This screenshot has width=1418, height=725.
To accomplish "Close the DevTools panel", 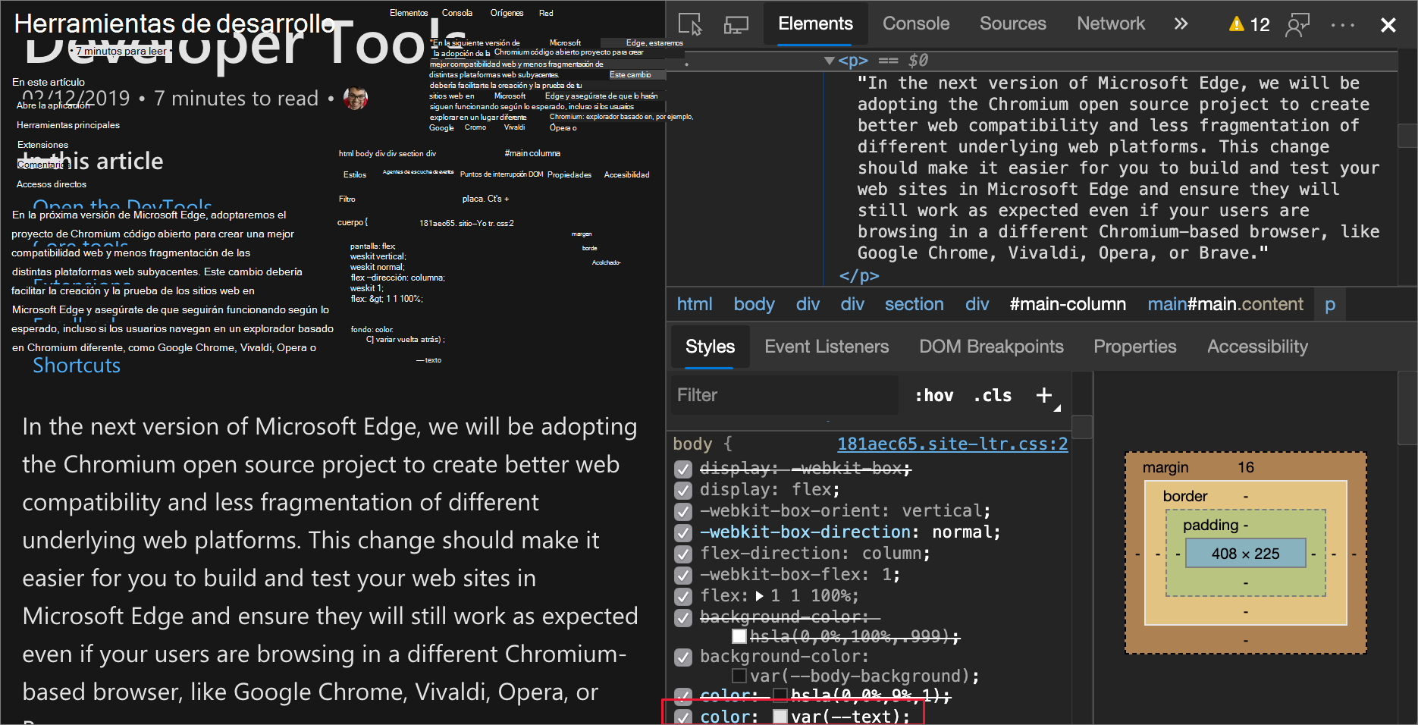I will (1388, 25).
